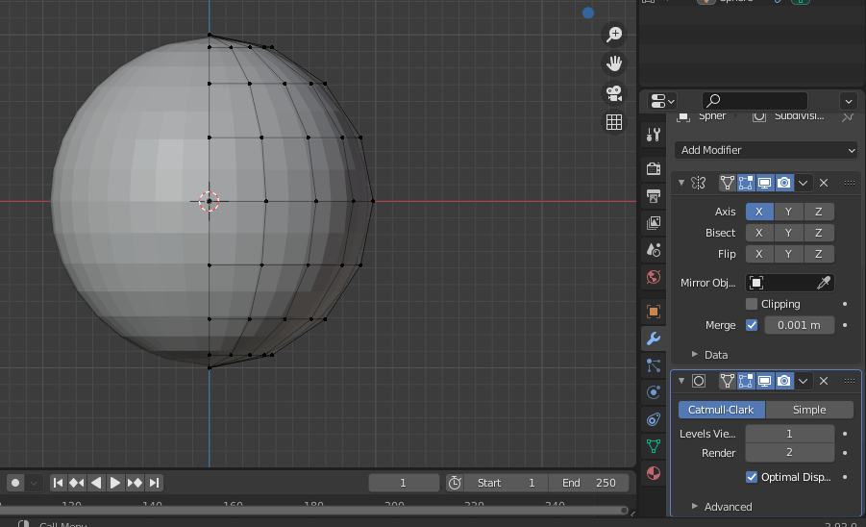866x527 pixels.
Task: Open the Tool settings tab icon
Action: click(654, 135)
